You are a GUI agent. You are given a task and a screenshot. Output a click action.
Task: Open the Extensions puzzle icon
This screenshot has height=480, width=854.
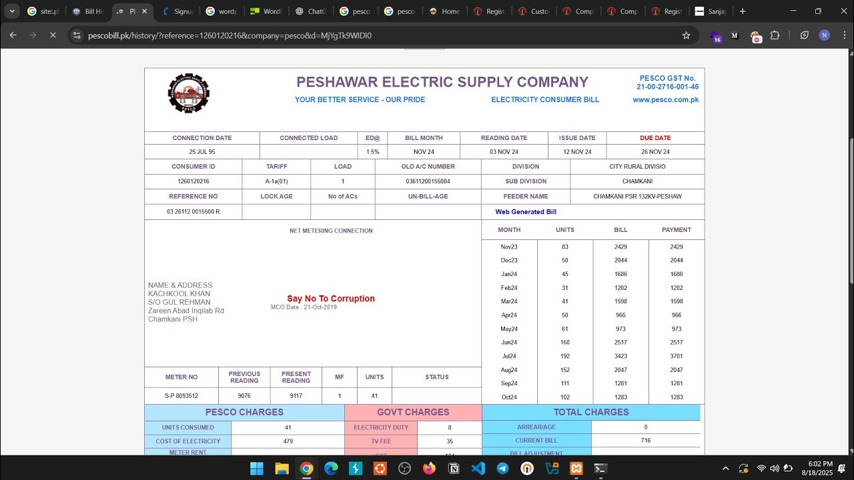pos(775,35)
